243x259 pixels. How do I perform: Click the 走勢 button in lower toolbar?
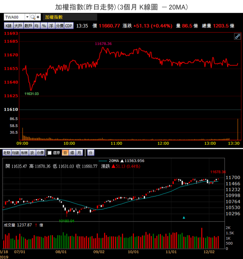[x=7, y=152]
